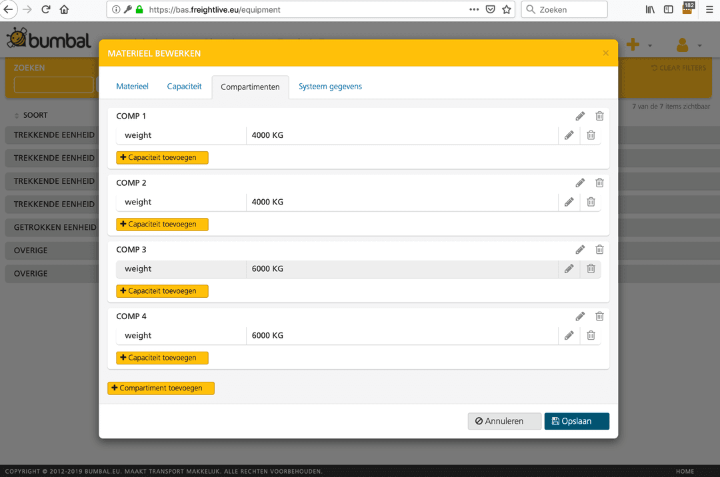This screenshot has height=477, width=720.
Task: Cancel editing with the Annuleren button
Action: click(x=504, y=421)
